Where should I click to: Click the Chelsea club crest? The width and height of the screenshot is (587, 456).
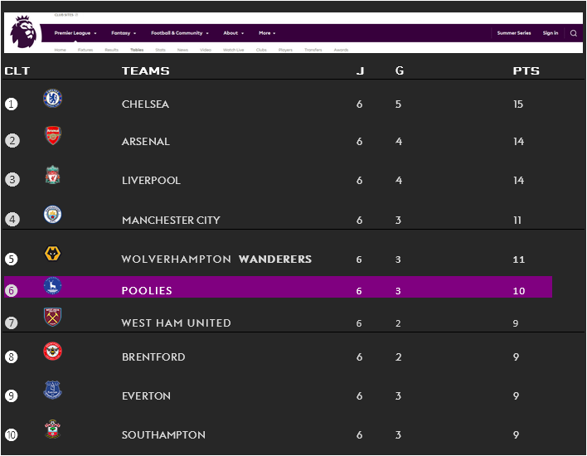coord(52,99)
